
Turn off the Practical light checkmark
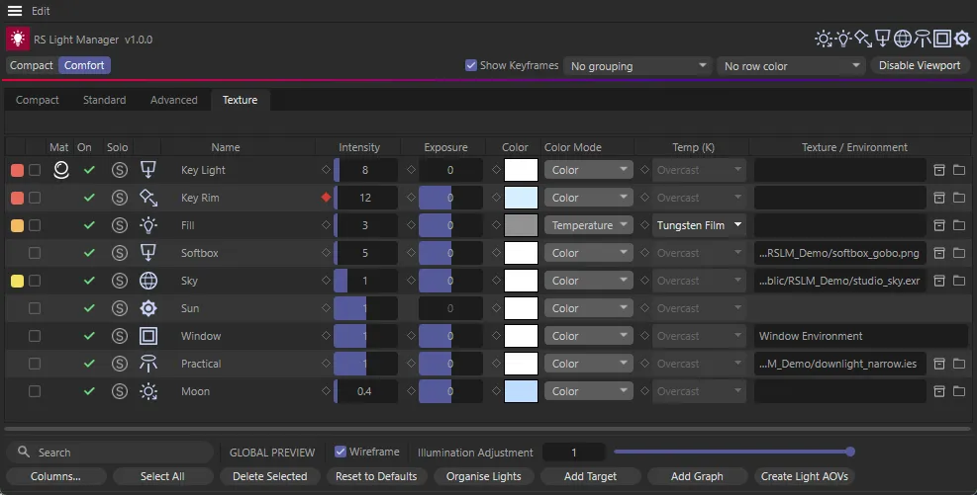click(x=89, y=364)
